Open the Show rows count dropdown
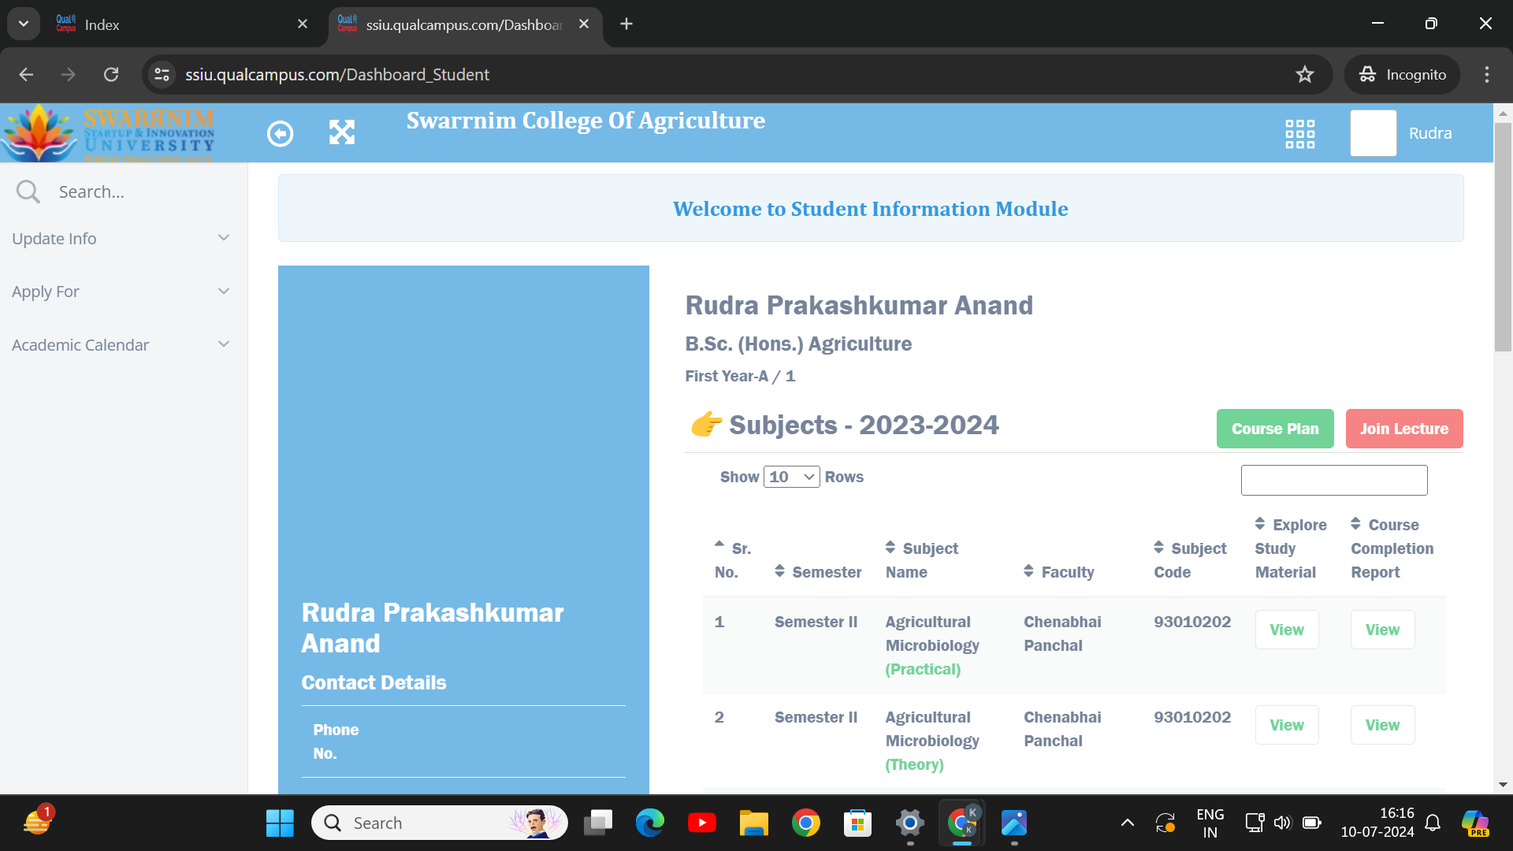The height and width of the screenshot is (851, 1513). point(791,477)
